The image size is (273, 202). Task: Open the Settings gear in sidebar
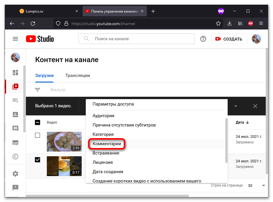coord(15,174)
